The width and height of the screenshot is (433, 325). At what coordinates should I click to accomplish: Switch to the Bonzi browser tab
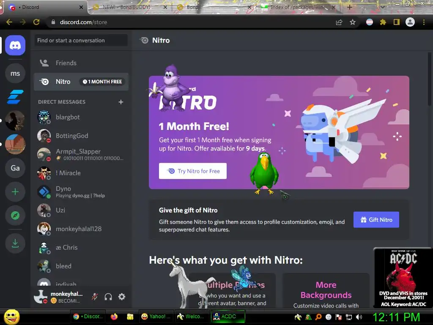click(x=214, y=7)
